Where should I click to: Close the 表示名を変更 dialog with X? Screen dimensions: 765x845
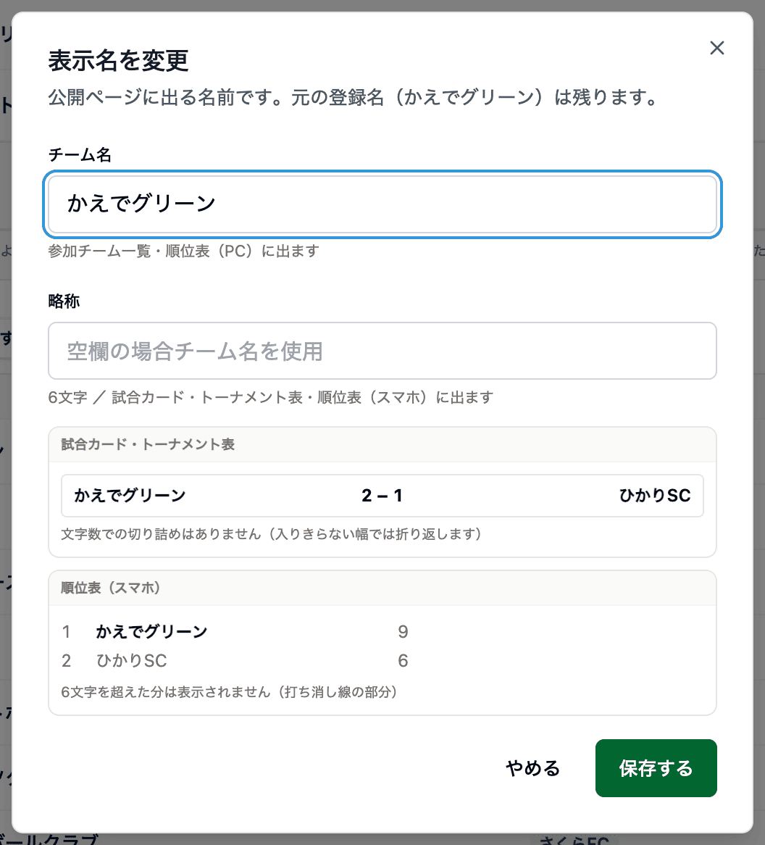(716, 48)
